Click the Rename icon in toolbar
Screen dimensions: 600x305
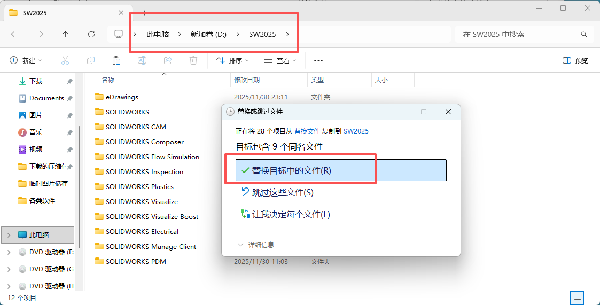pos(142,60)
